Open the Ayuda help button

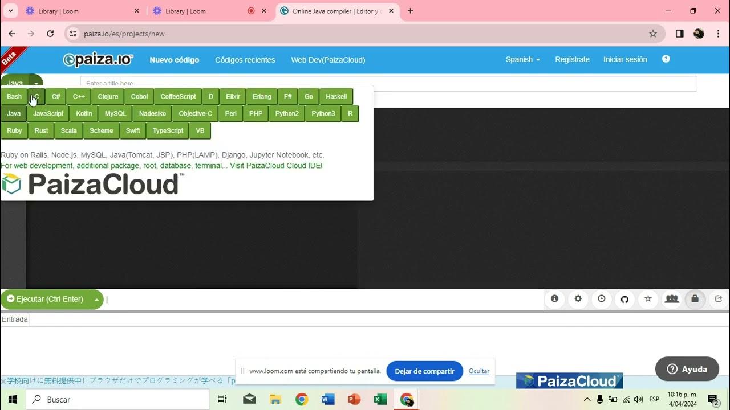(687, 369)
